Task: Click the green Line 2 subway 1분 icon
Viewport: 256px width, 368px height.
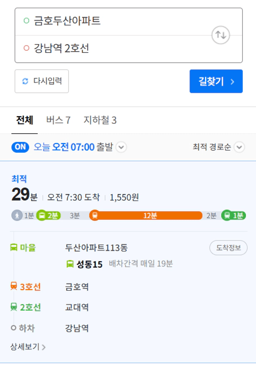Action: click(227, 216)
